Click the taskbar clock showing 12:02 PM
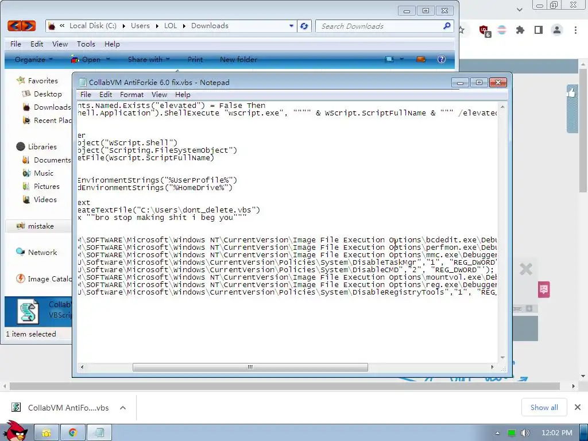 click(556, 433)
